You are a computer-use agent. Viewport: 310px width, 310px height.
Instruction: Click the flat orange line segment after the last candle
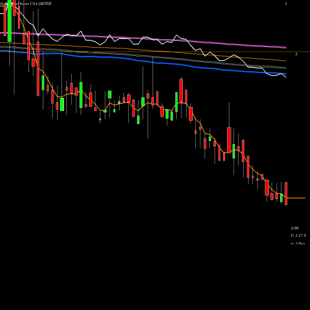coord(296,198)
